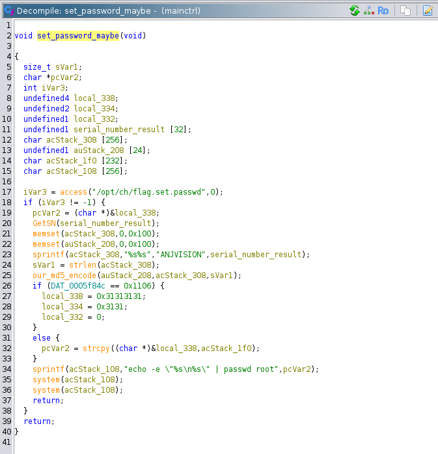This screenshot has width=438, height=454.
Task: Click the 'access' function call
Action: [x=74, y=192]
